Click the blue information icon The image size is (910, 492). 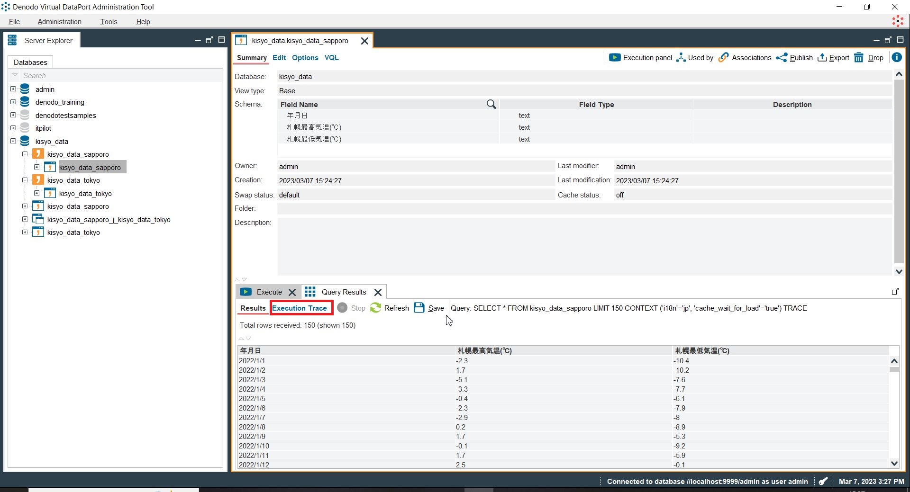pos(896,57)
